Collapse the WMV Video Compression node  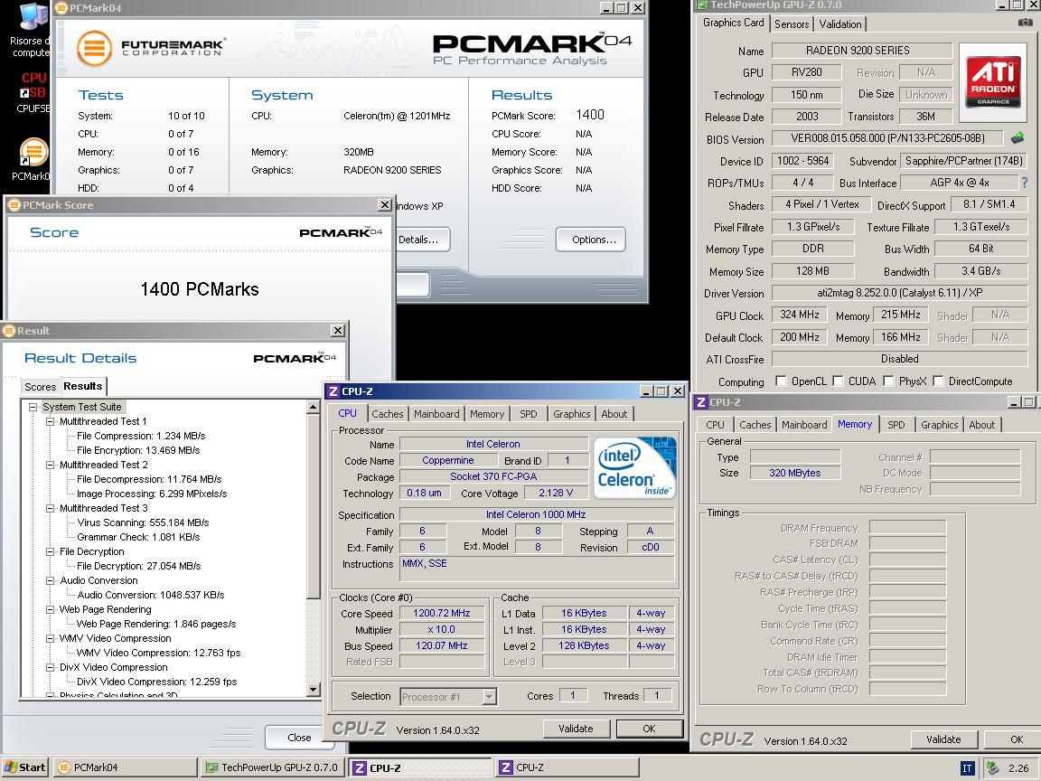click(x=50, y=638)
